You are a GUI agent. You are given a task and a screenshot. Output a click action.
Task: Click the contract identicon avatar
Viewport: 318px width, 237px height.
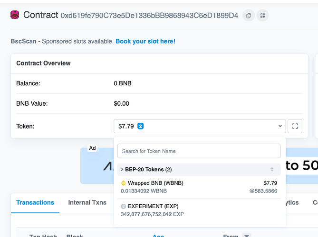[15, 15]
